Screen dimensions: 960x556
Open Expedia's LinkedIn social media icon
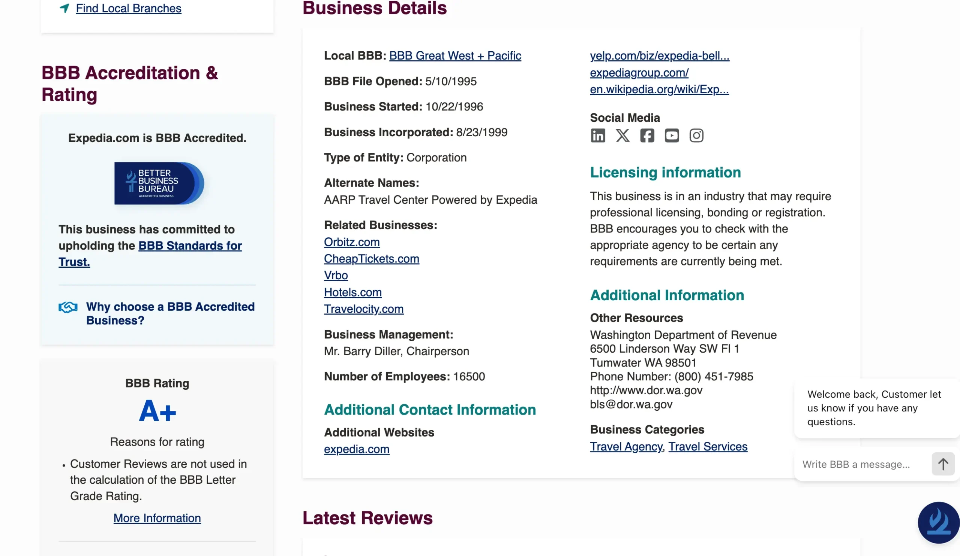pyautogui.click(x=598, y=136)
